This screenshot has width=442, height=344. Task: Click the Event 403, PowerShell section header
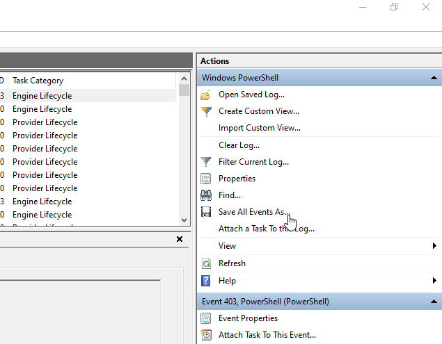click(x=319, y=302)
